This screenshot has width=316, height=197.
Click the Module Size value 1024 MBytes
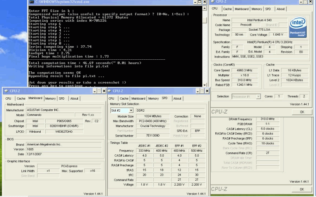[153, 116]
